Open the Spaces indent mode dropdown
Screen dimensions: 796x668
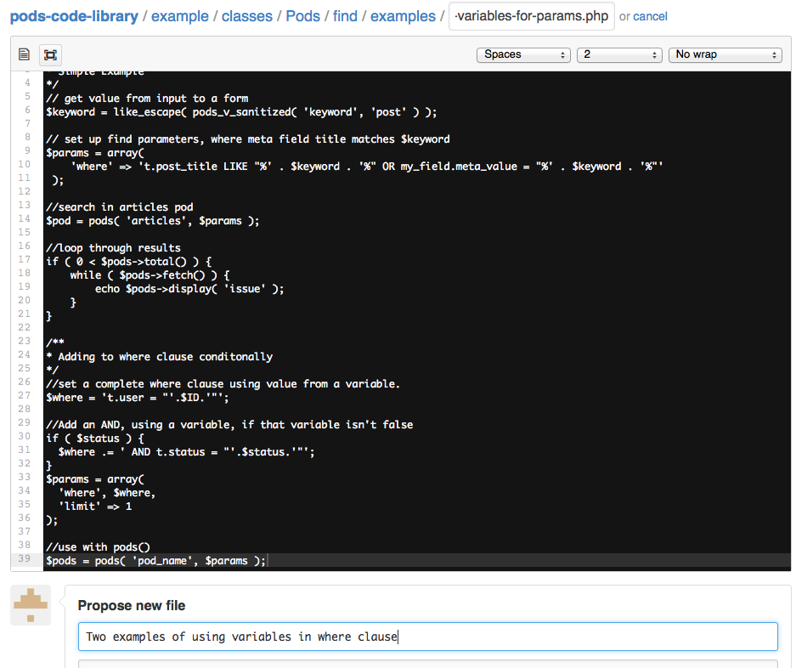[523, 54]
